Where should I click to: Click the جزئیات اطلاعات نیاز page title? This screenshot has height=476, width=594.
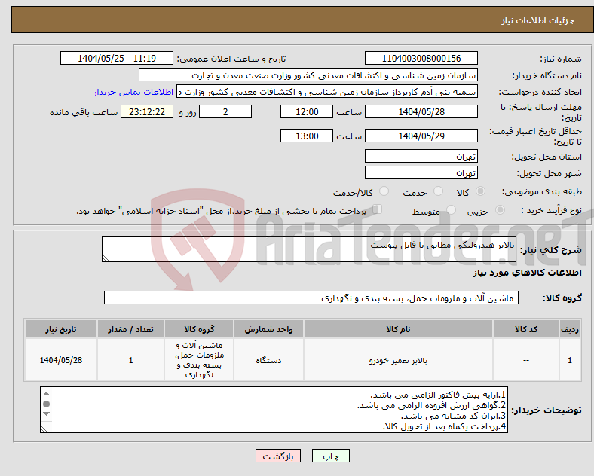[x=538, y=20]
